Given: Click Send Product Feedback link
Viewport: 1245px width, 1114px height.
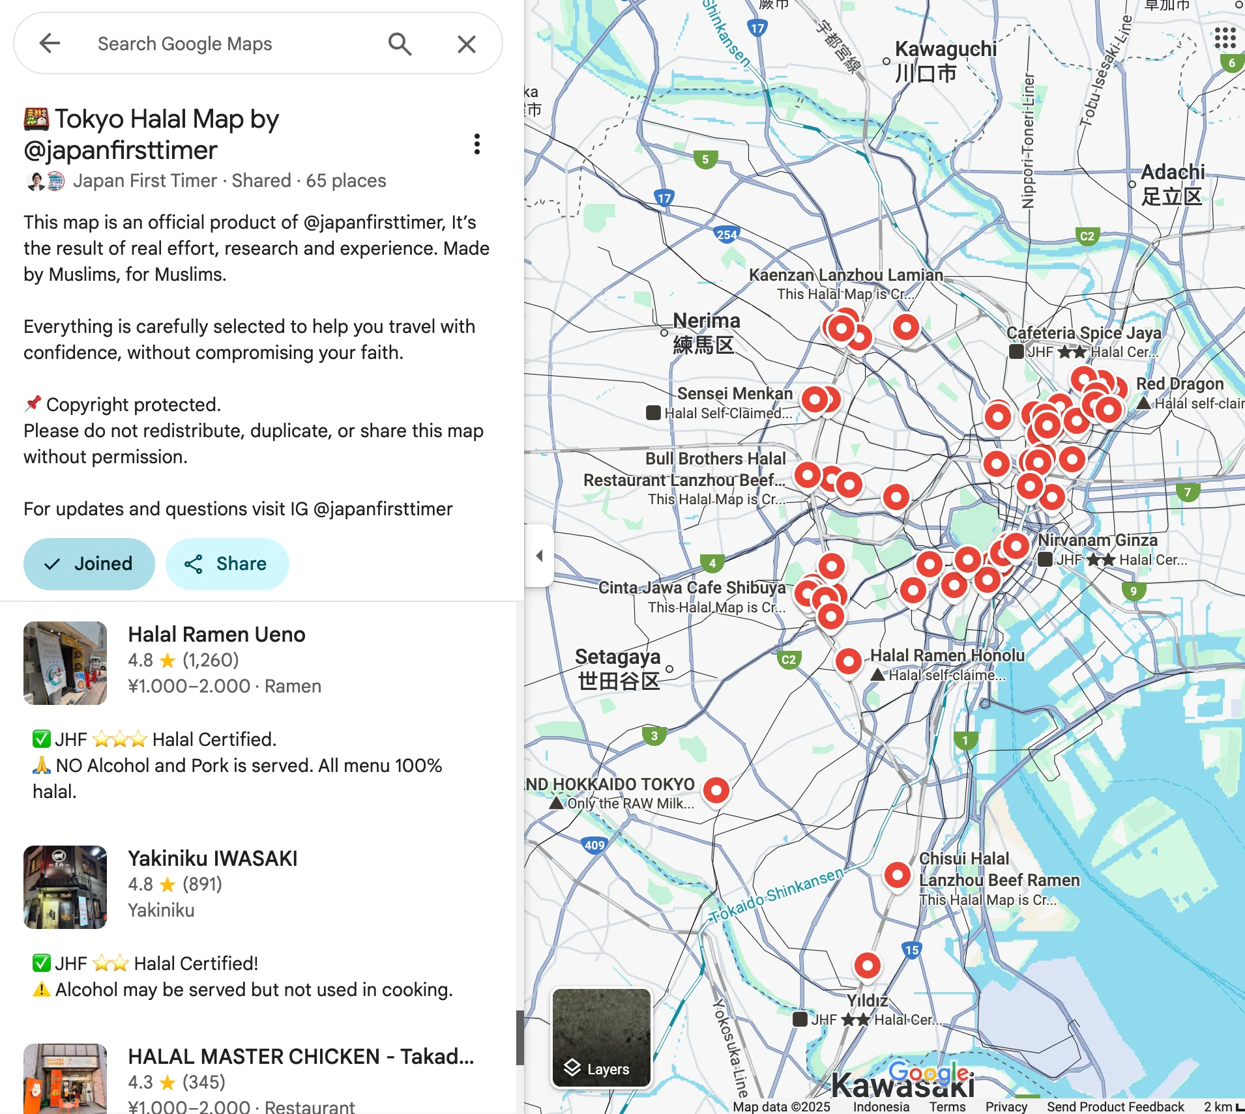Looking at the screenshot, I should [1115, 1106].
